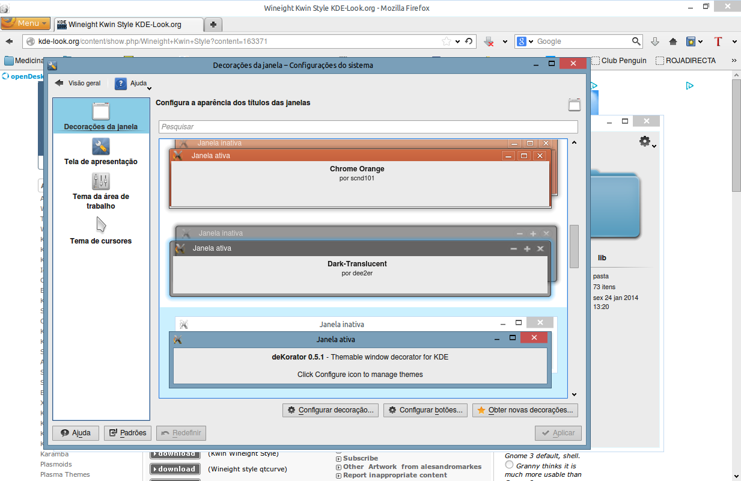
Task: Open Plasma Themes category link
Action: tap(65, 474)
